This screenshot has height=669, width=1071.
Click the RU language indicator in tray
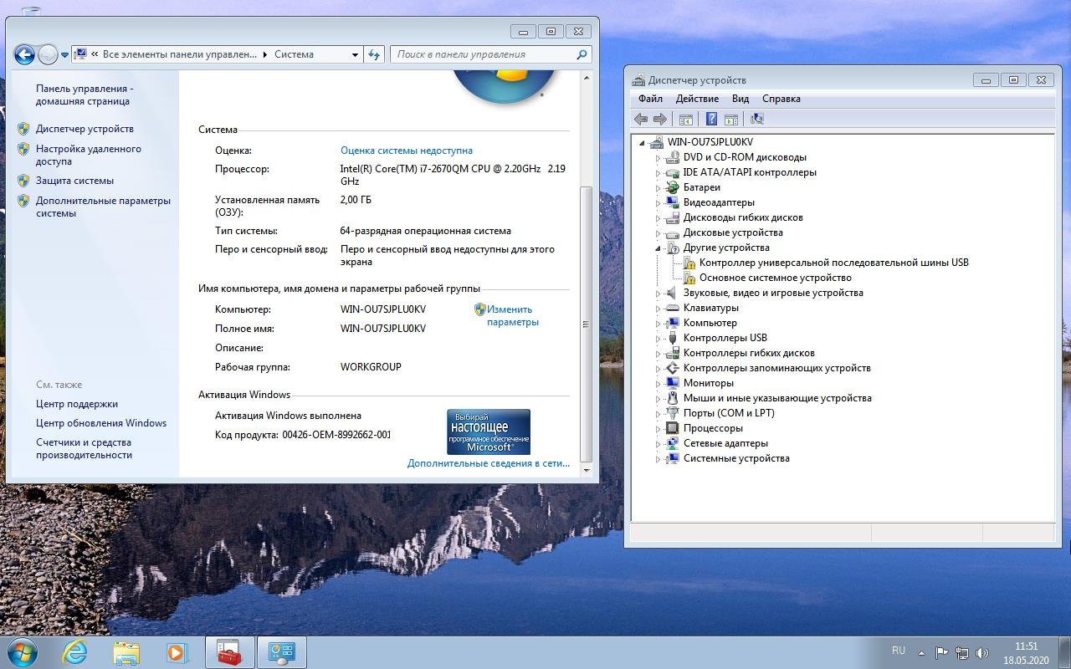coord(899,651)
